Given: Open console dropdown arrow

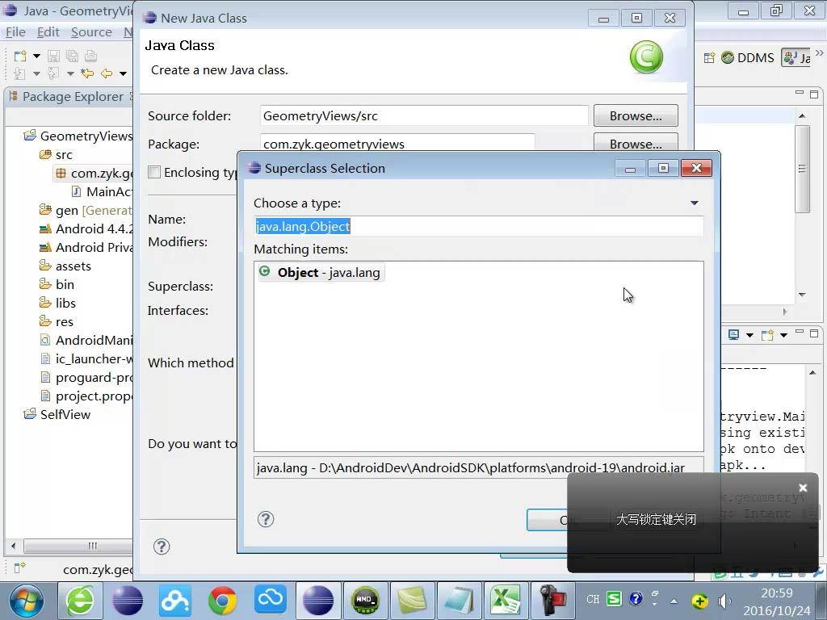Looking at the screenshot, I should tap(749, 335).
